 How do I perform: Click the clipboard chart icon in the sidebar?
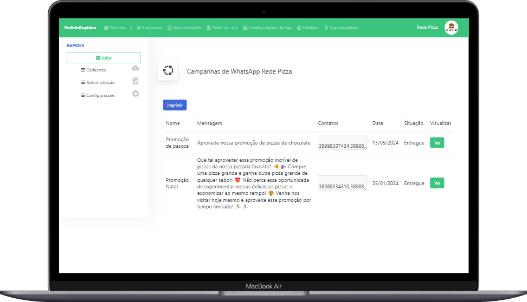click(136, 81)
